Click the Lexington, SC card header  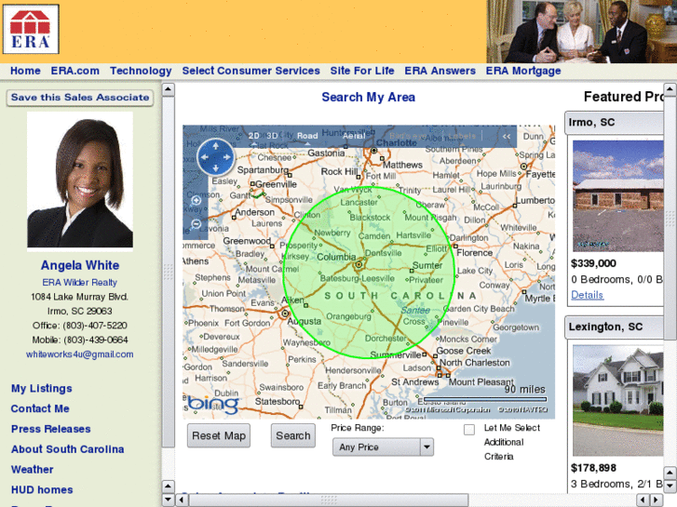[x=615, y=327]
